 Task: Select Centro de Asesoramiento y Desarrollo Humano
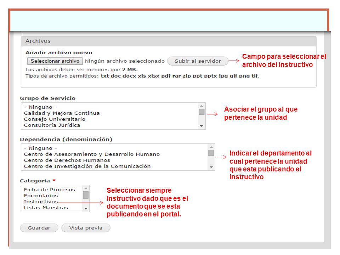[114, 154]
